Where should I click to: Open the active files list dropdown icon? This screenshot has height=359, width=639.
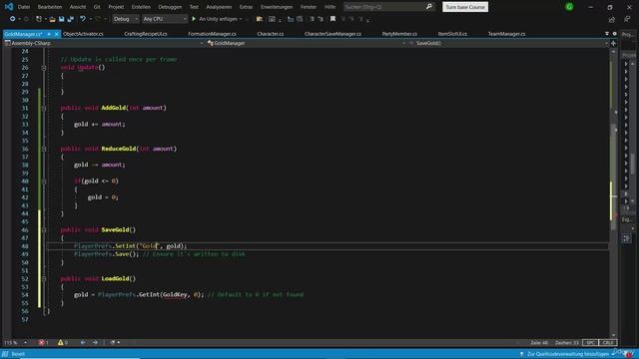607,34
